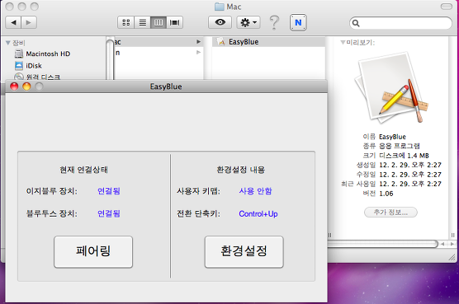Click Finder toolbar toggle pill button
This screenshot has width=459, height=304.
[x=447, y=7]
